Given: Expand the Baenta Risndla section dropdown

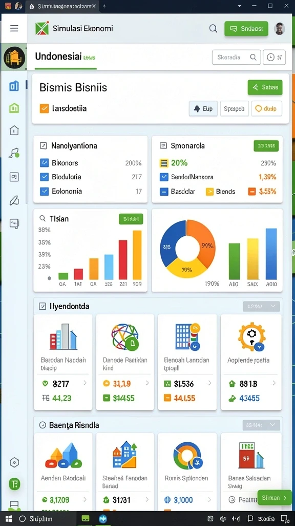Looking at the screenshot, I should (x=261, y=425).
